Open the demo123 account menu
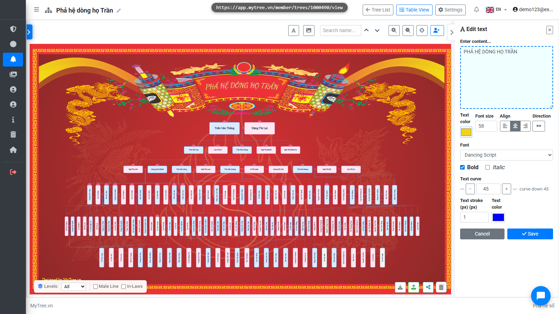 pyautogui.click(x=533, y=10)
